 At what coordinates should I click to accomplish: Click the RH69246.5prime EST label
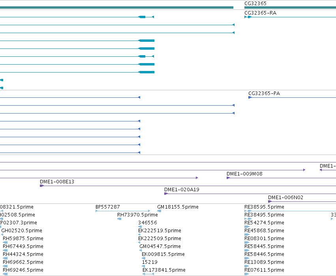click(x=23, y=270)
